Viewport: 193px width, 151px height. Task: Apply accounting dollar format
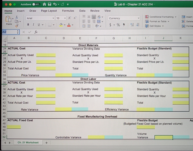point(110,25)
